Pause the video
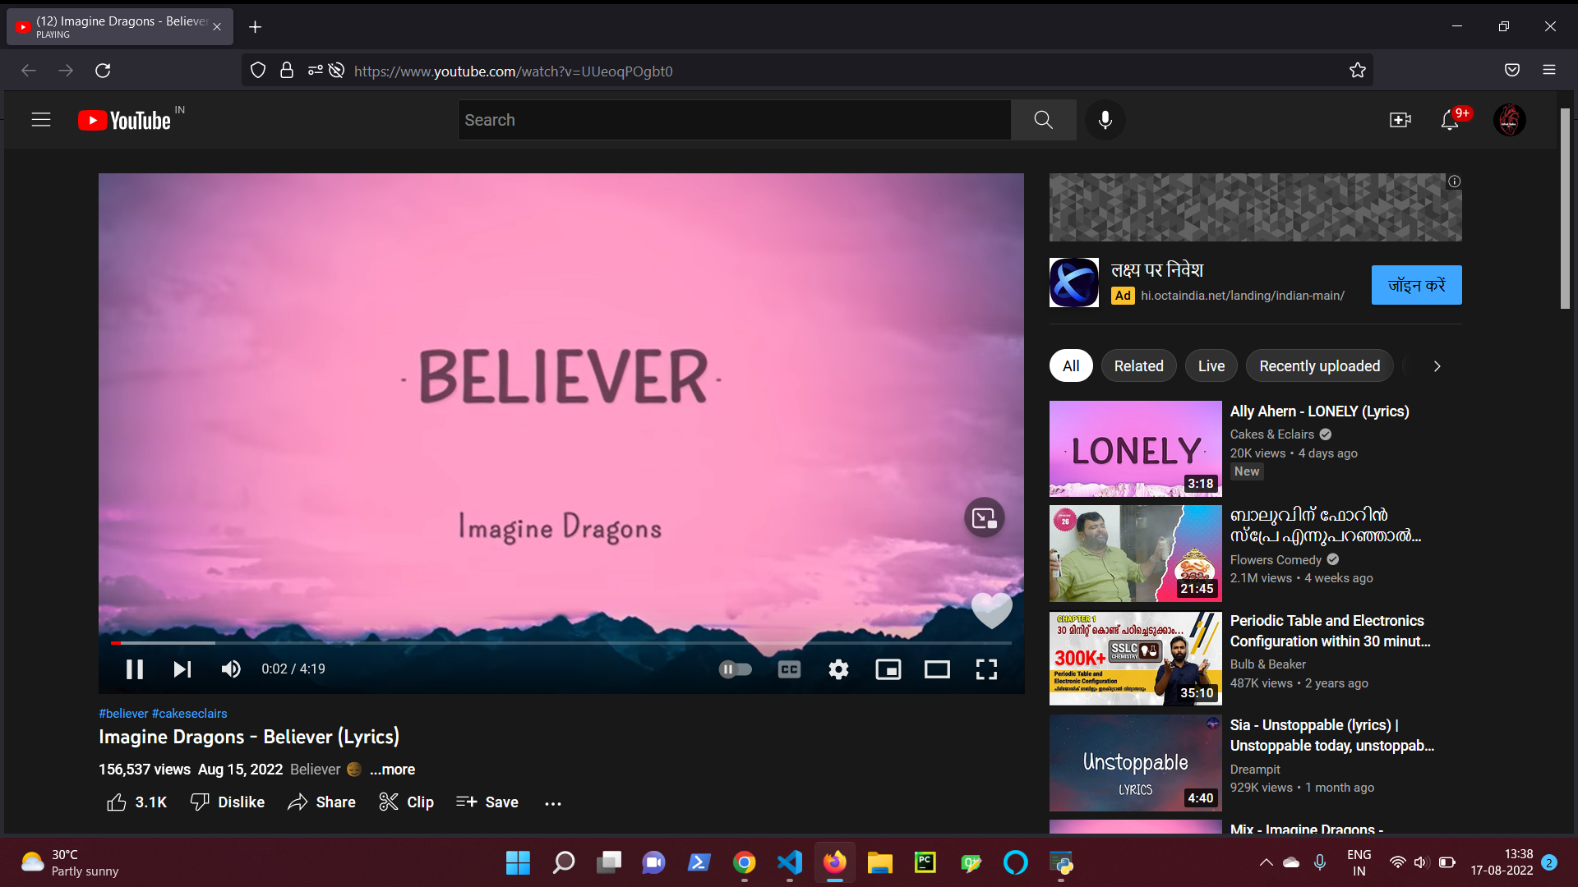This screenshot has height=887, width=1578. coord(134,669)
